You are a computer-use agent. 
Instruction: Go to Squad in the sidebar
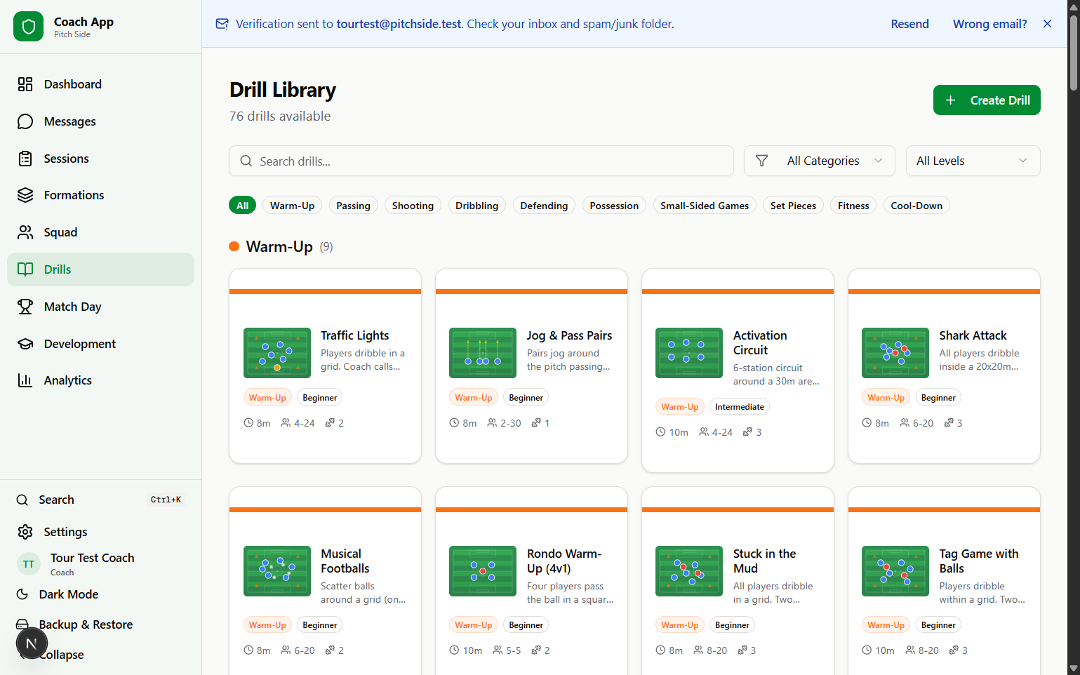click(60, 232)
